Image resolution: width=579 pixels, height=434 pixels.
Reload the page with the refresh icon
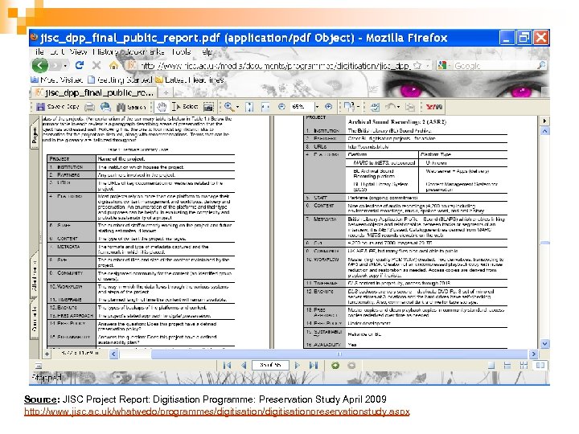click(x=79, y=65)
